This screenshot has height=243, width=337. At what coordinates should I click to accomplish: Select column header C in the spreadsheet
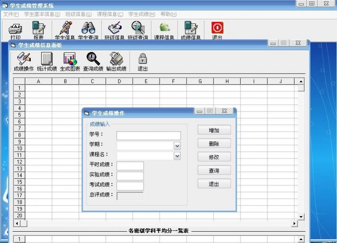92,82
